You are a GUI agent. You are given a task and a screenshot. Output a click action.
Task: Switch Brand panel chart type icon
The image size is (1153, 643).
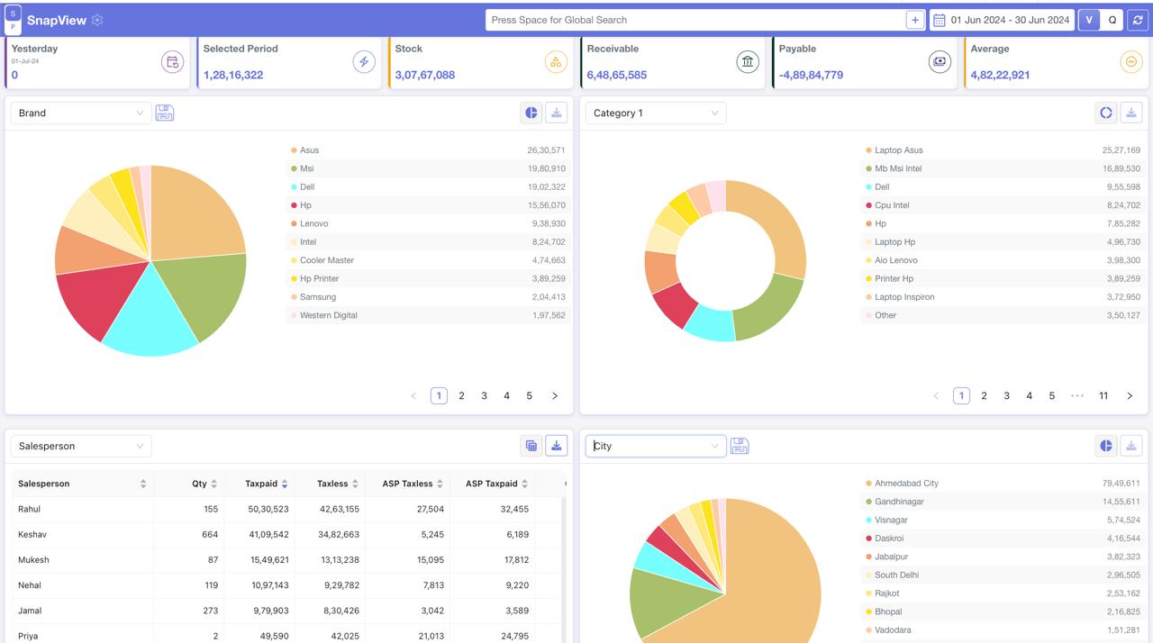coord(531,113)
